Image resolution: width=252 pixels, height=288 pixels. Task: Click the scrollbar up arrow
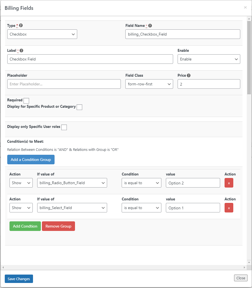coord(249,19)
